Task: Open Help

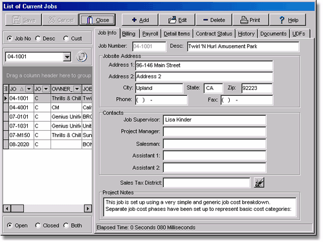Action: coord(288,20)
